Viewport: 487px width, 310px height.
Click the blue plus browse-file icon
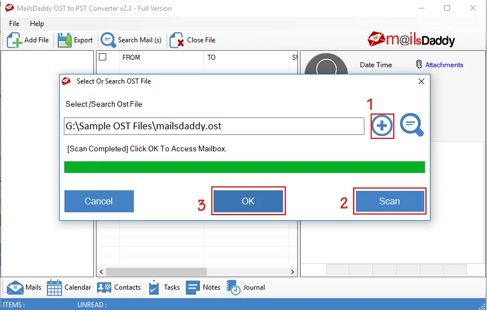(382, 126)
